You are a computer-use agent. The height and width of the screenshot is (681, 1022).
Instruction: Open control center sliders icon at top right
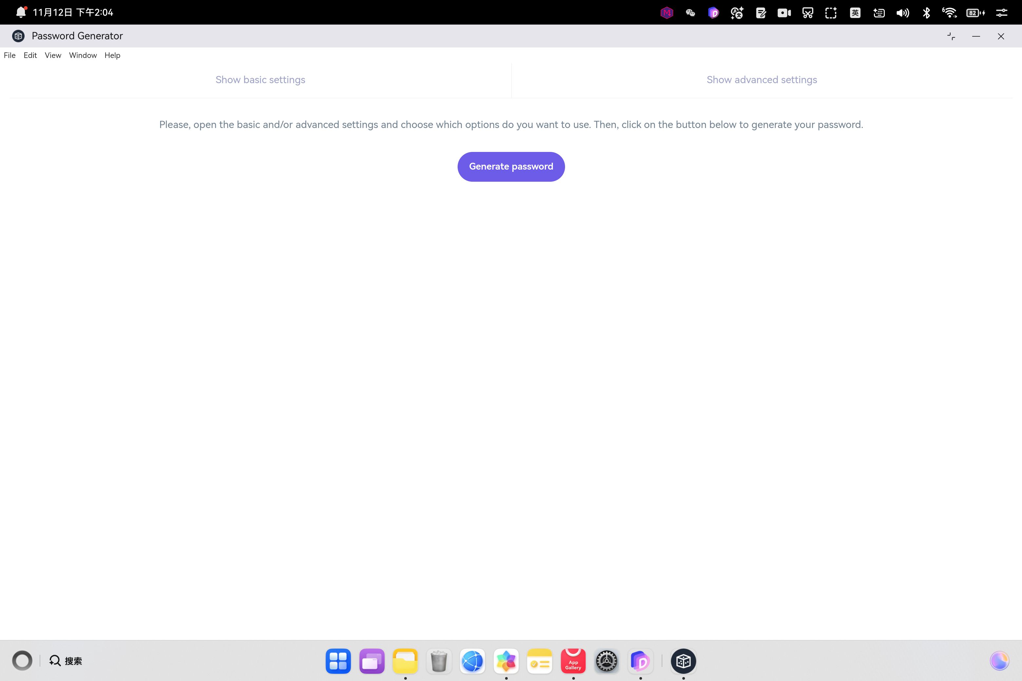pos(1002,12)
